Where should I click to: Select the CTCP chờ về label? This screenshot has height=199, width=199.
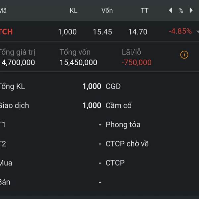(x=127, y=144)
